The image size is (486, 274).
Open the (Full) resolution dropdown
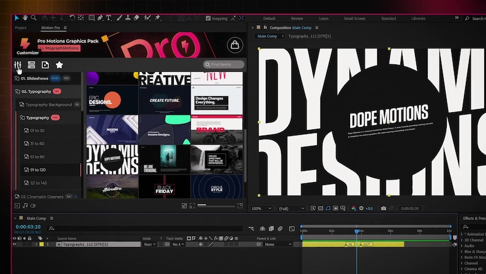291,208
